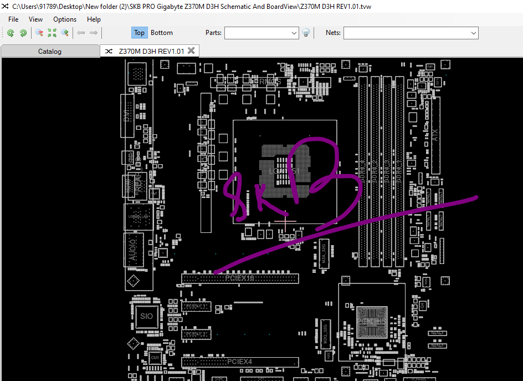Open the Parts dropdown list

pyautogui.click(x=294, y=33)
